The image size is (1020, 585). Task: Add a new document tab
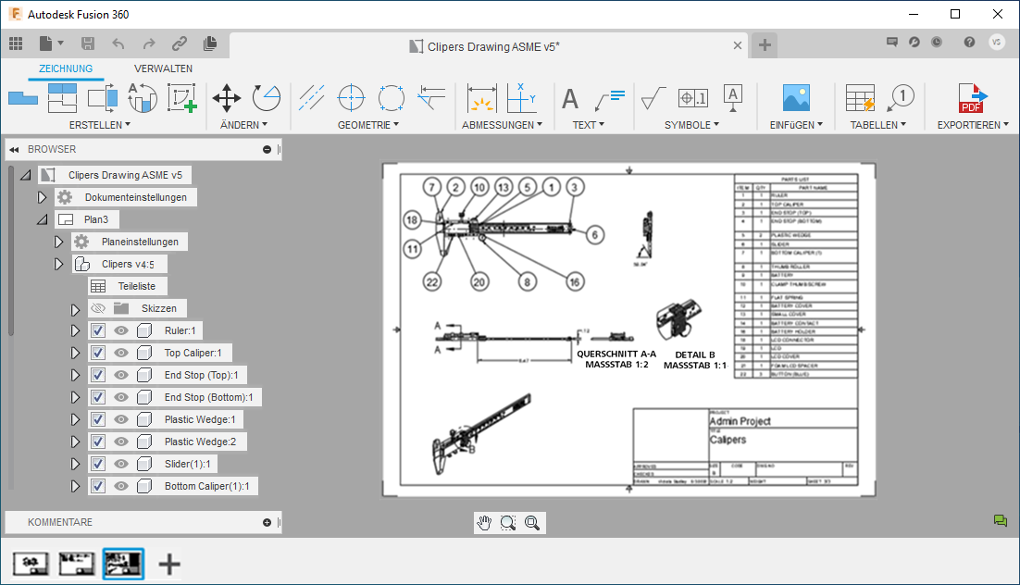pos(765,45)
